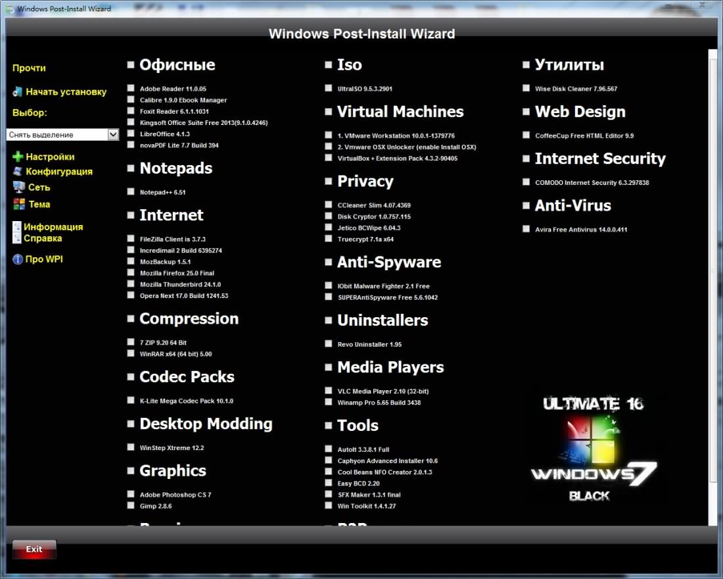Open the Справка help link
This screenshot has height=579, width=723.
43,238
